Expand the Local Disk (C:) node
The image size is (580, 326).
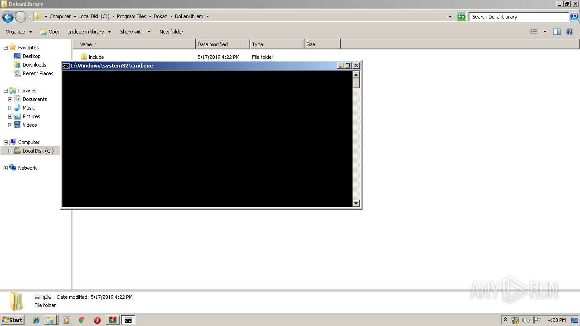point(10,151)
